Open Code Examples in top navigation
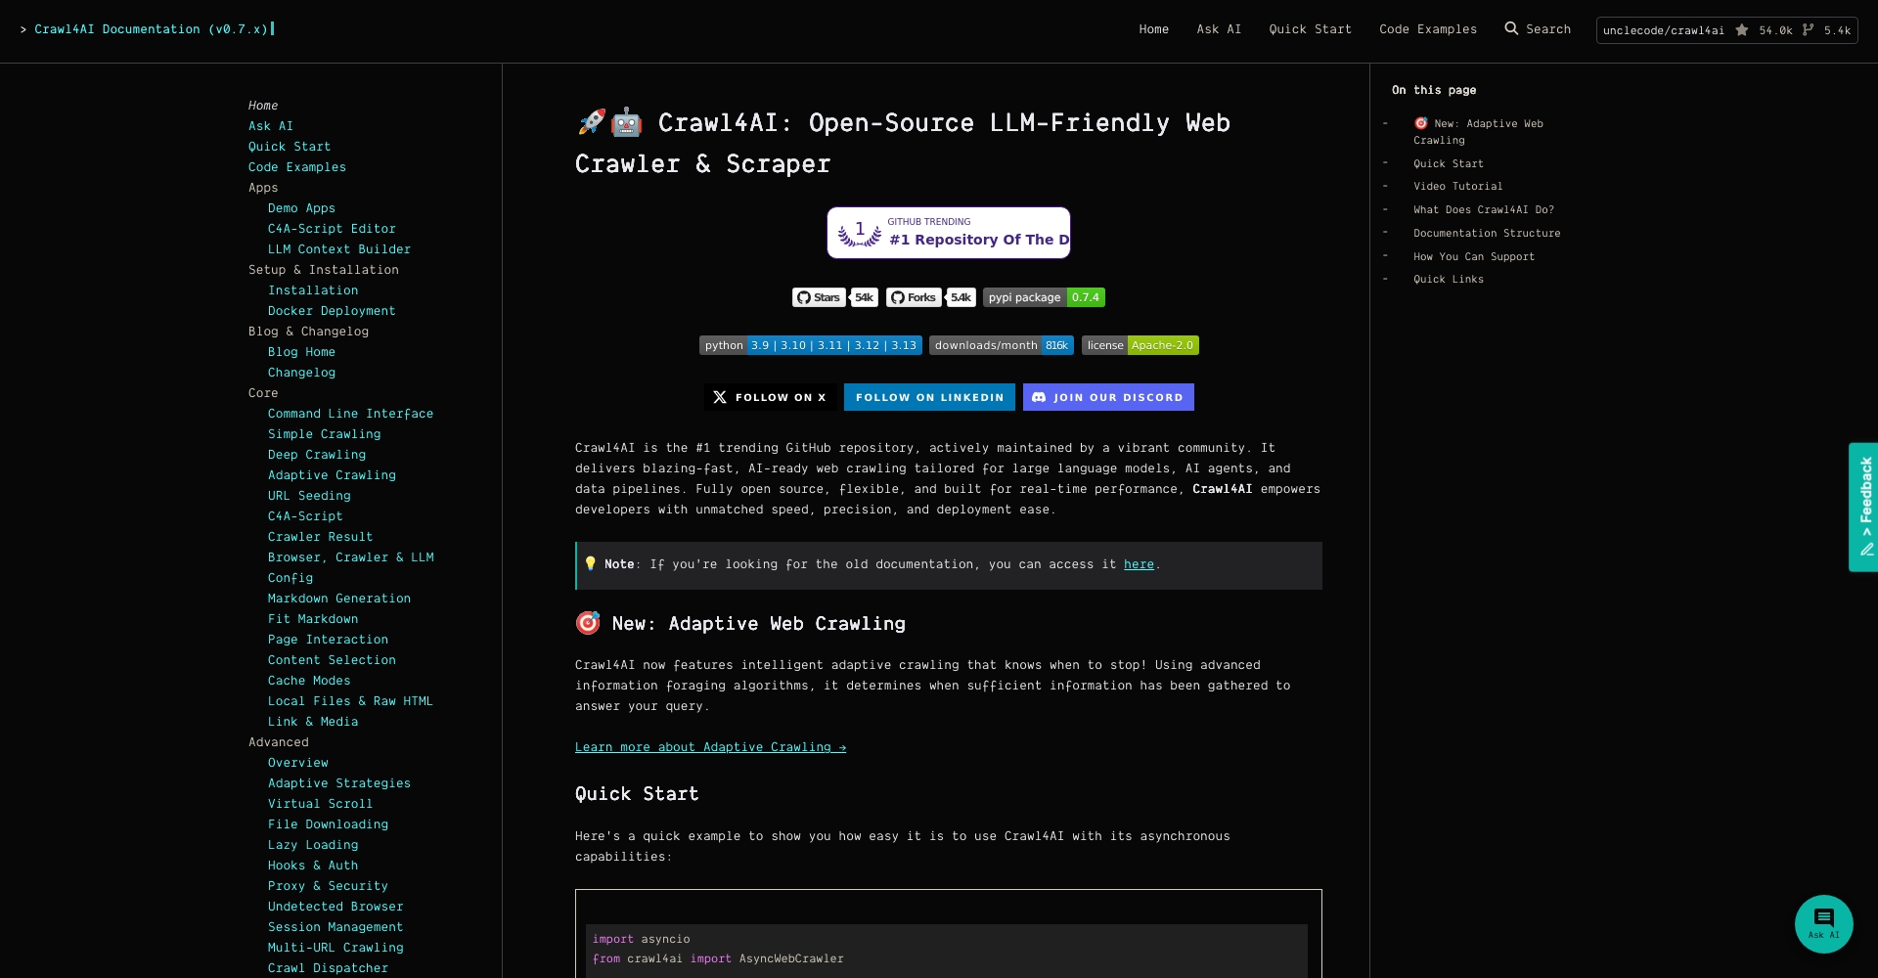This screenshot has width=1878, height=978. (x=1428, y=29)
